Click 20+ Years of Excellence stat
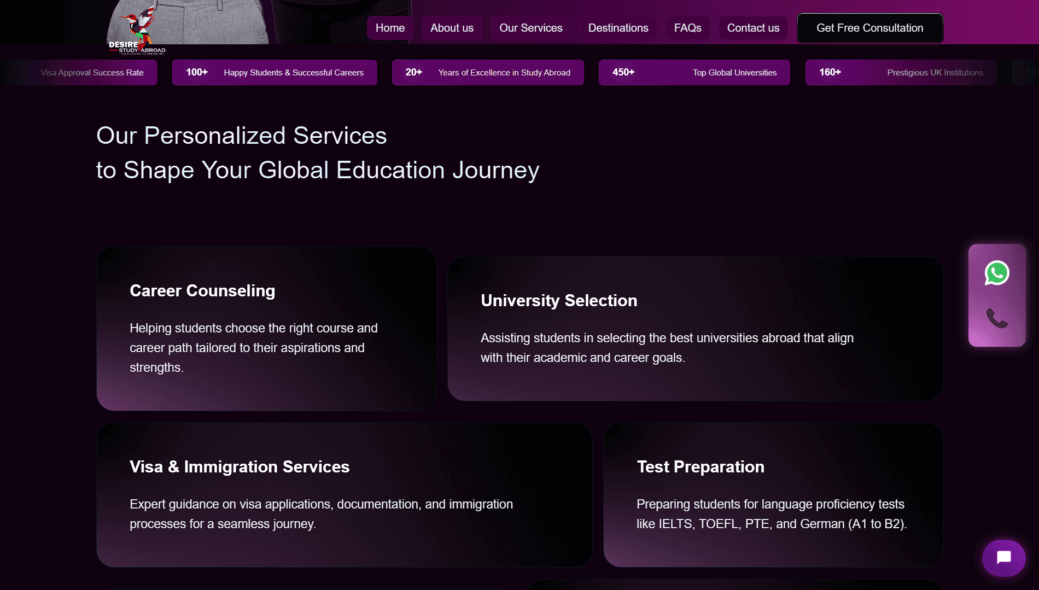The height and width of the screenshot is (590, 1039). [488, 72]
